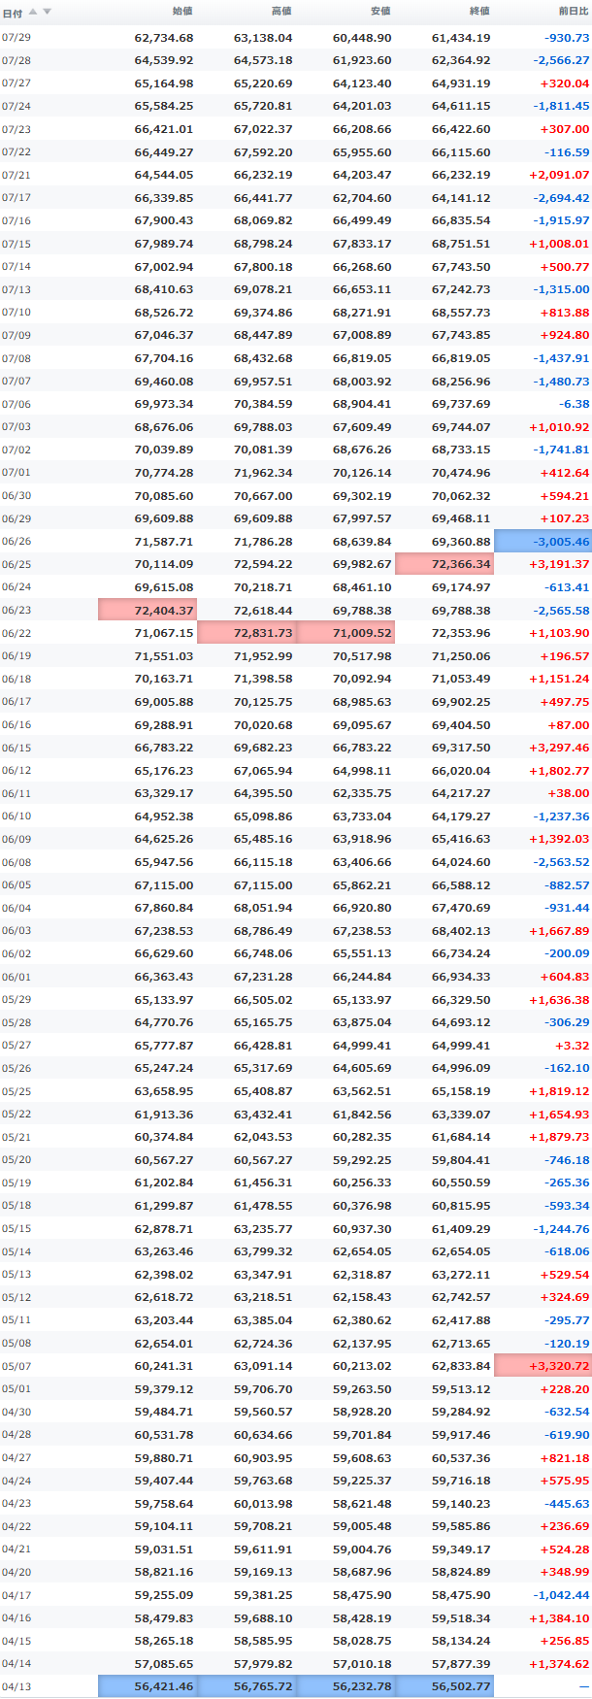Select the 06/16 change value +87.00
The width and height of the screenshot is (592, 1699).
(569, 725)
